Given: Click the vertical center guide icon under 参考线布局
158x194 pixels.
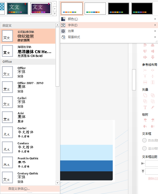Looking at the screenshot, I should point(153,76).
